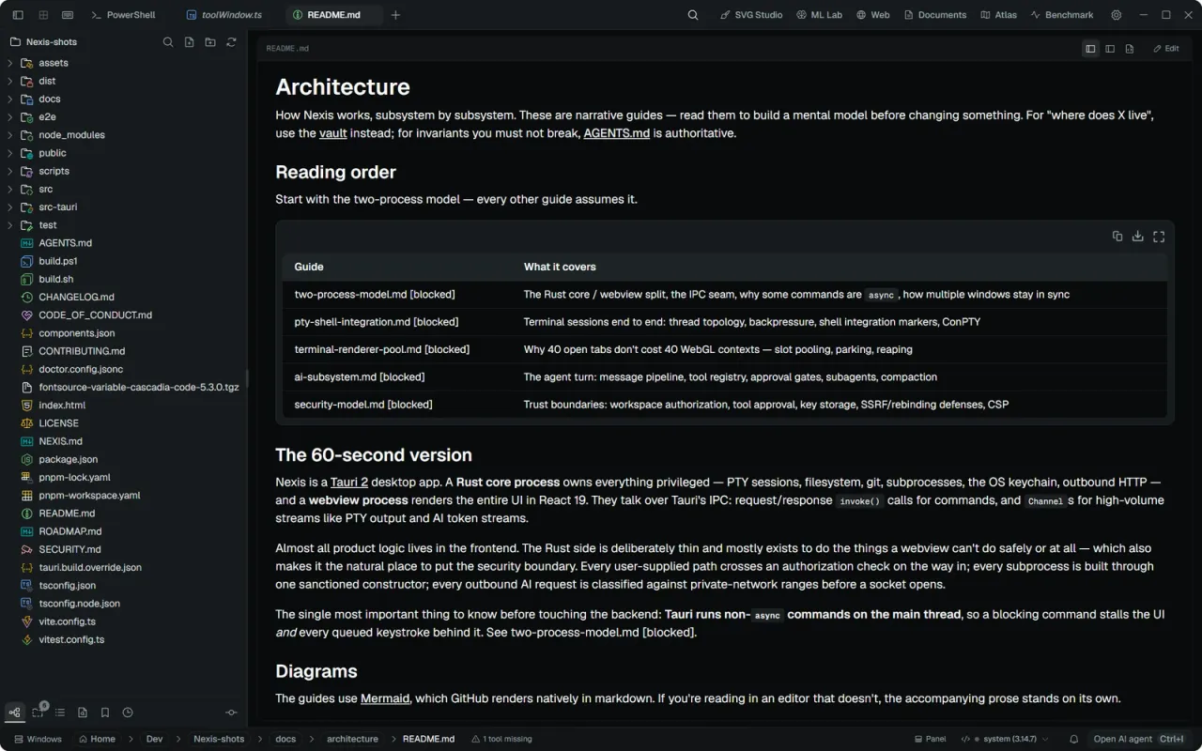
Task: Click the commit marker icon in sidebar footer
Action: [231, 713]
